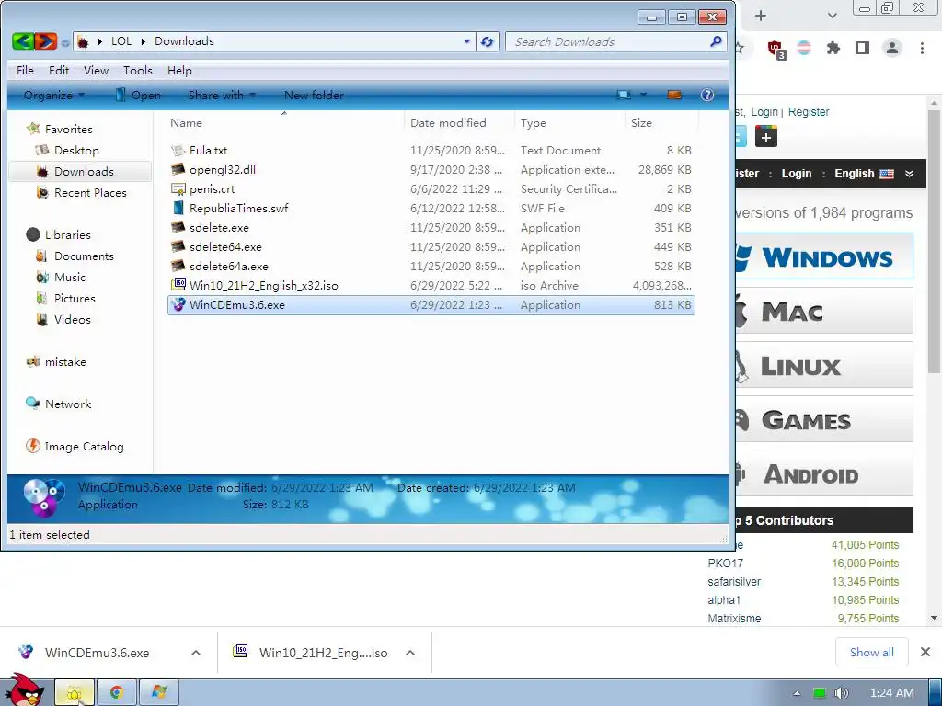Open the Chrome extensions puzzle icon
Screen dimensions: 942x706
833,48
